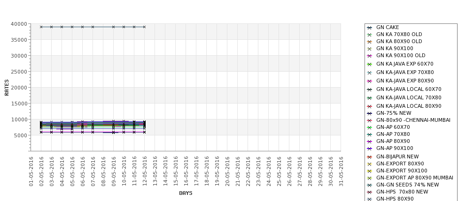Click GN CAKE data point on 12-05-2016
The width and height of the screenshot is (458, 201).
click(144, 27)
